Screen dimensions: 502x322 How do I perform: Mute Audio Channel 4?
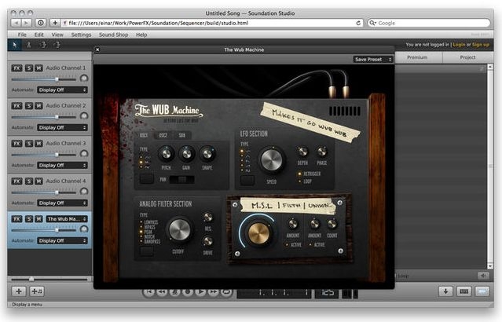[38, 181]
